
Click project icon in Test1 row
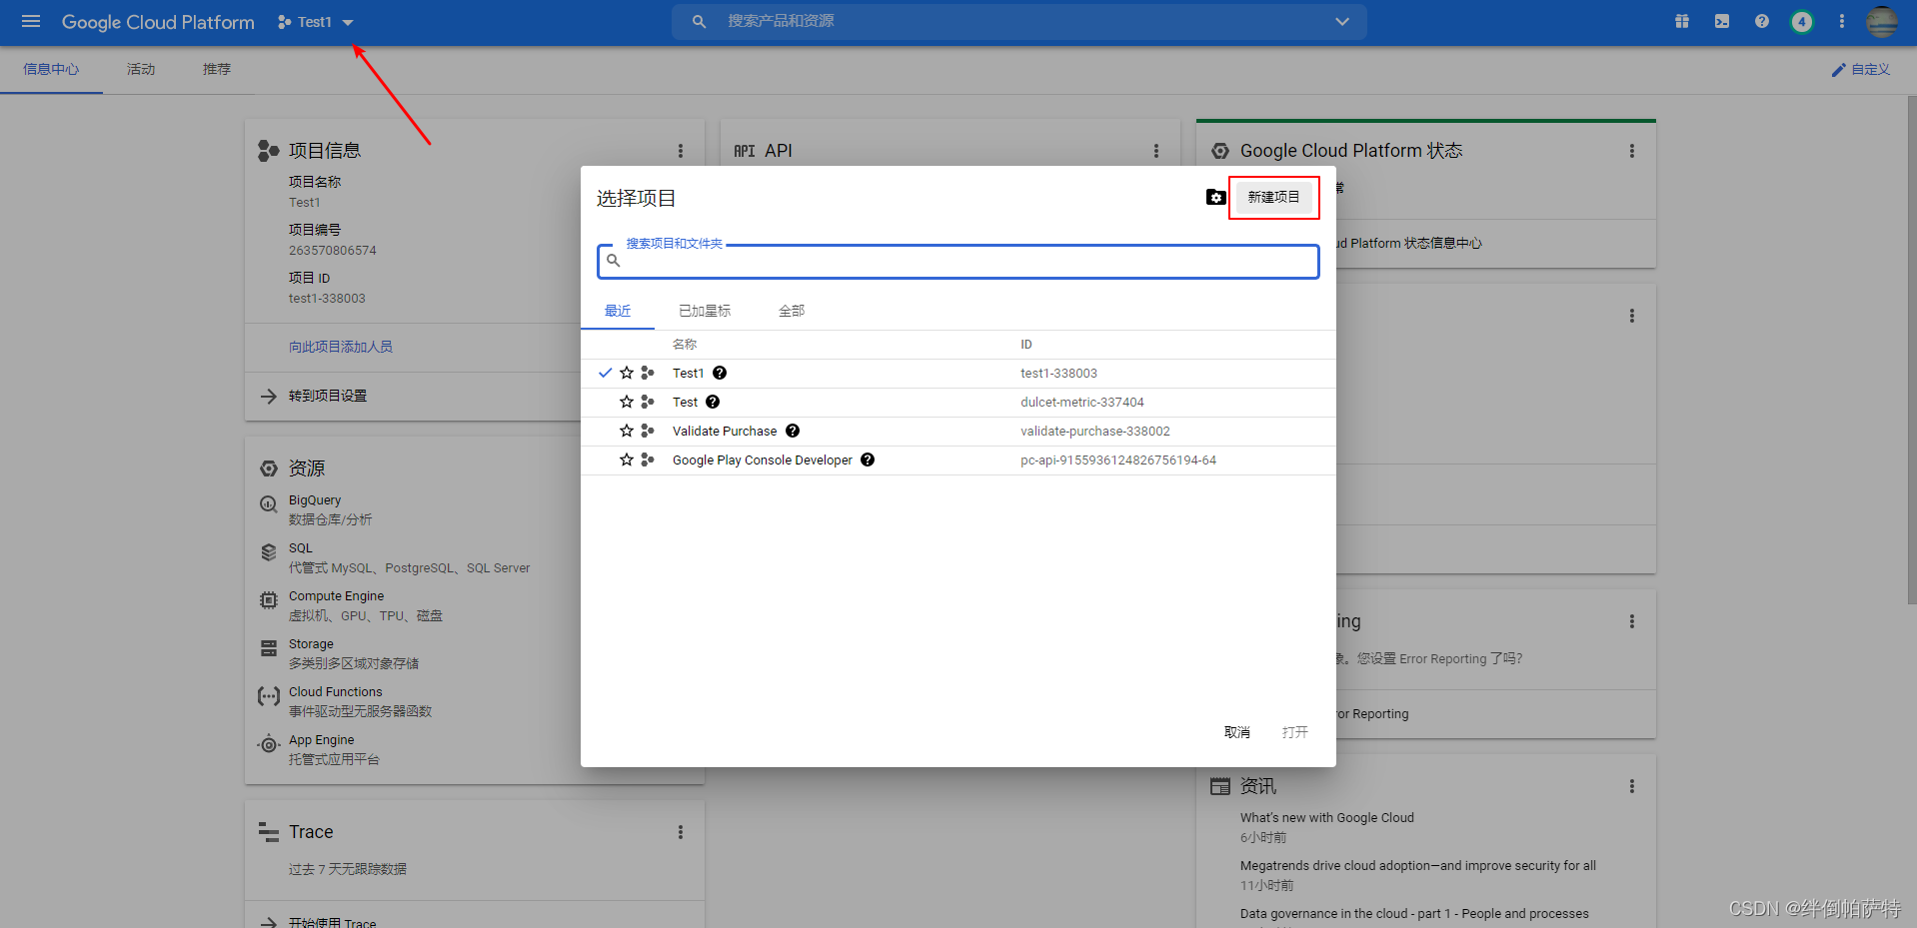pos(648,373)
